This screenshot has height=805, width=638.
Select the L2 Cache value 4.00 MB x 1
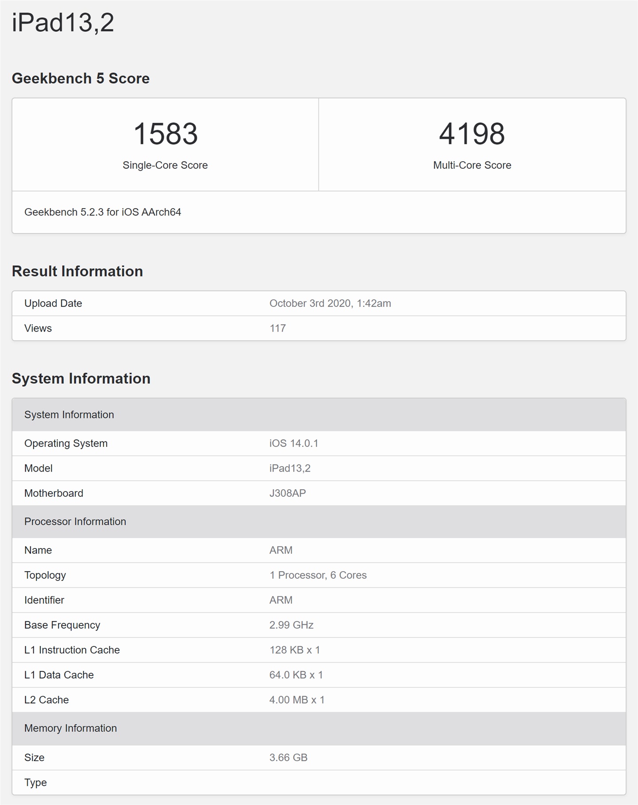point(297,700)
